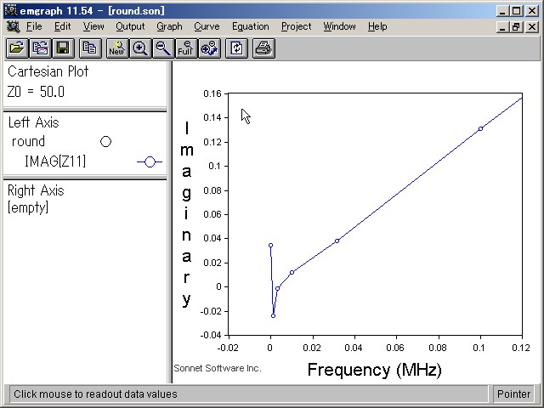Click the Frequency (MHz) axis label
This screenshot has height=408, width=544.
(375, 370)
